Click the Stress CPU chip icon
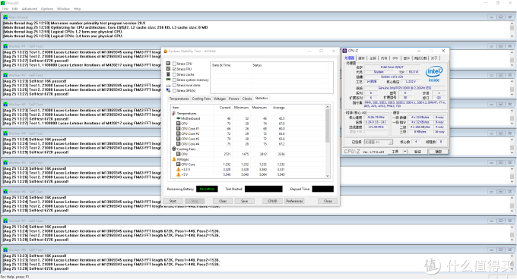The height and width of the screenshot is (279, 517). pyautogui.click(x=168, y=64)
